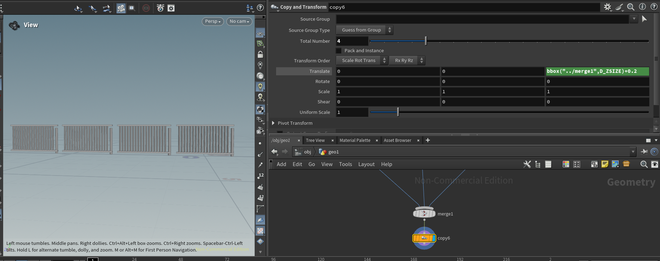Switch to the Tree View tab
Screen dimensions: 660x261
(x=315, y=140)
